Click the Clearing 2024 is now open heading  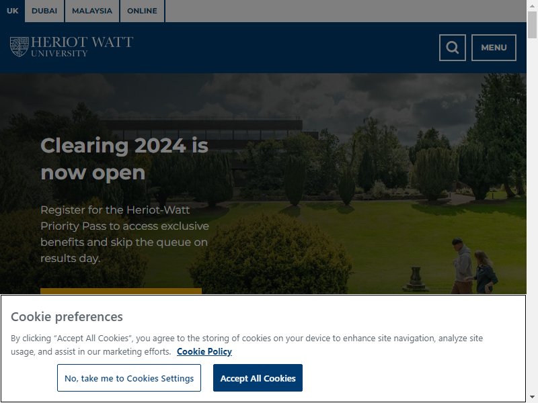[x=124, y=159]
